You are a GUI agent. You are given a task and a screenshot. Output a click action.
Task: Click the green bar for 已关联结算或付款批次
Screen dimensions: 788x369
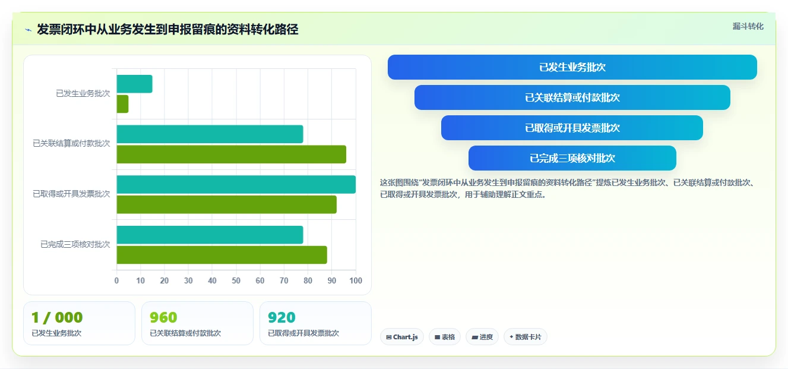[x=231, y=154]
